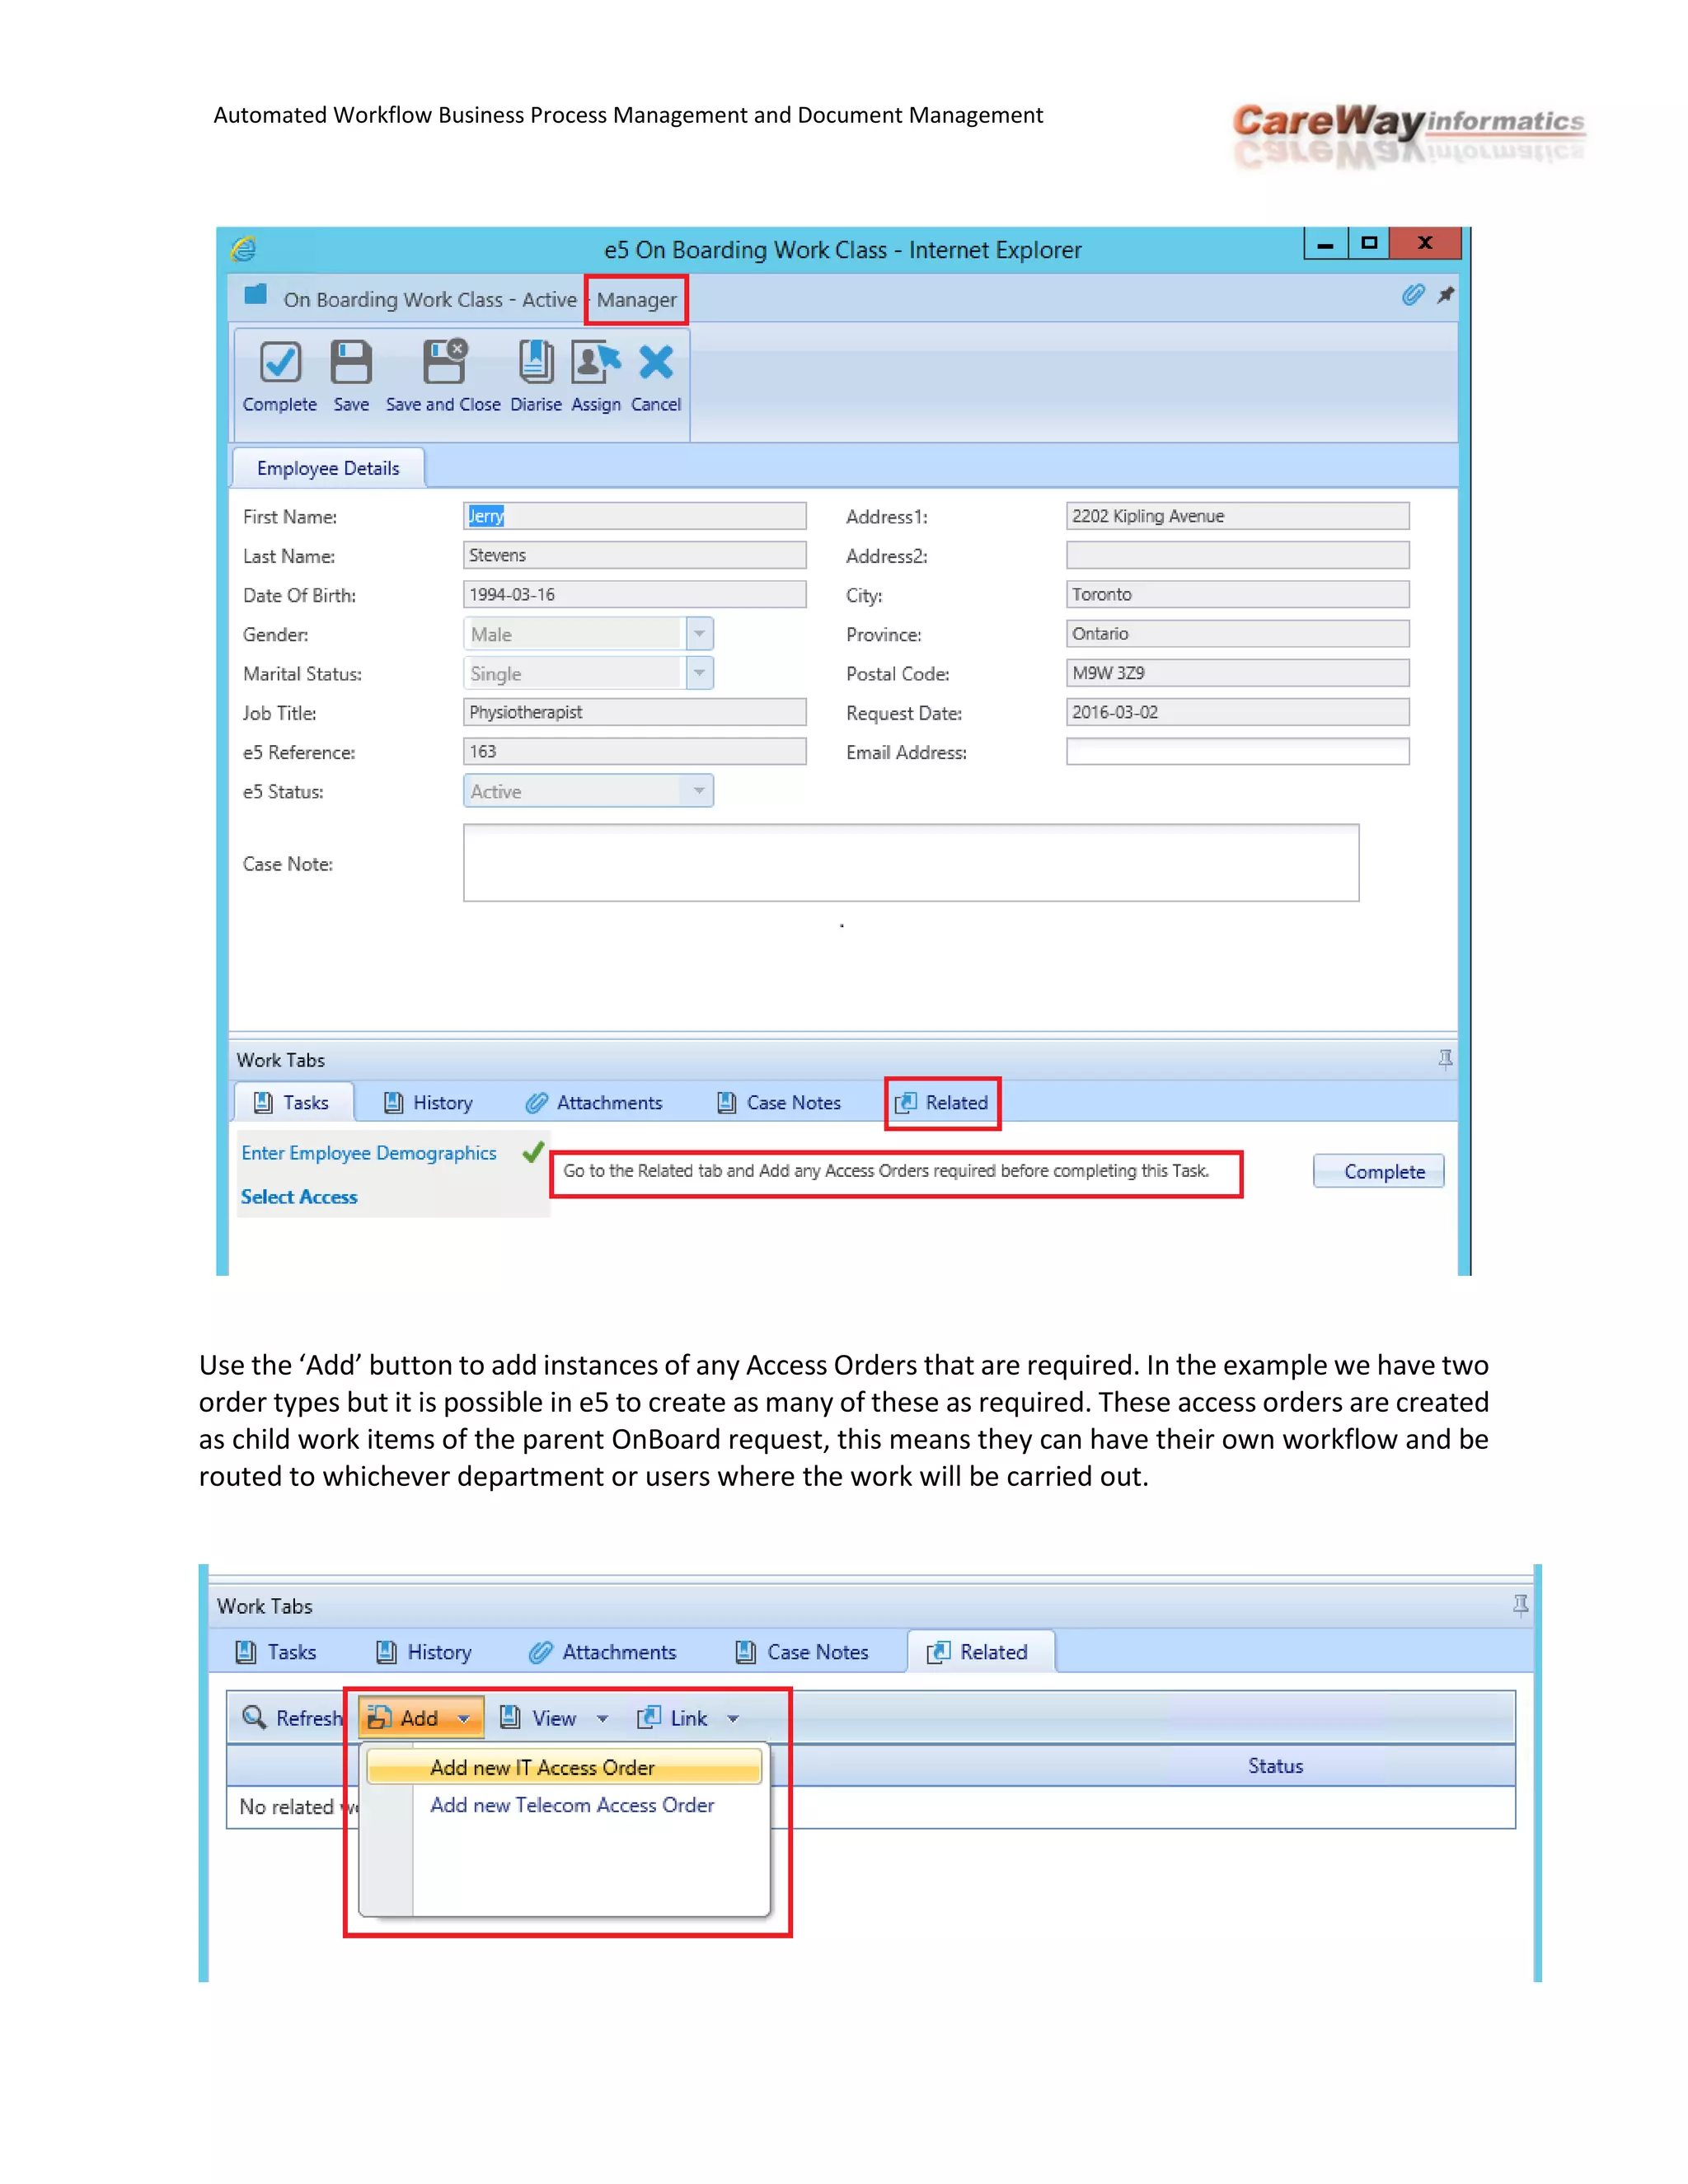The height and width of the screenshot is (2184, 1688).
Task: Open Case Notes tab in upper Work Tabs
Action: point(780,1102)
